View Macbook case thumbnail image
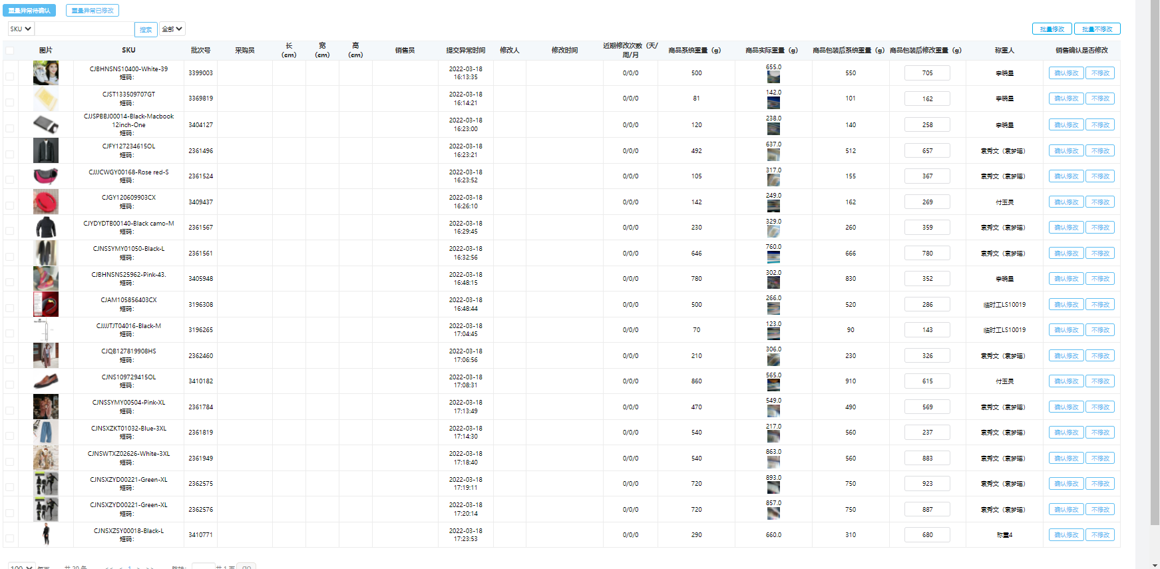The height and width of the screenshot is (569, 1160). click(x=46, y=124)
